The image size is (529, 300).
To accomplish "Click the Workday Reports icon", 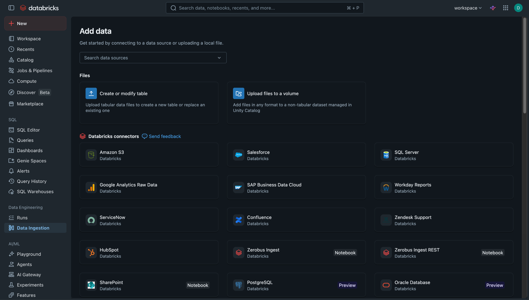I will pyautogui.click(x=386, y=188).
